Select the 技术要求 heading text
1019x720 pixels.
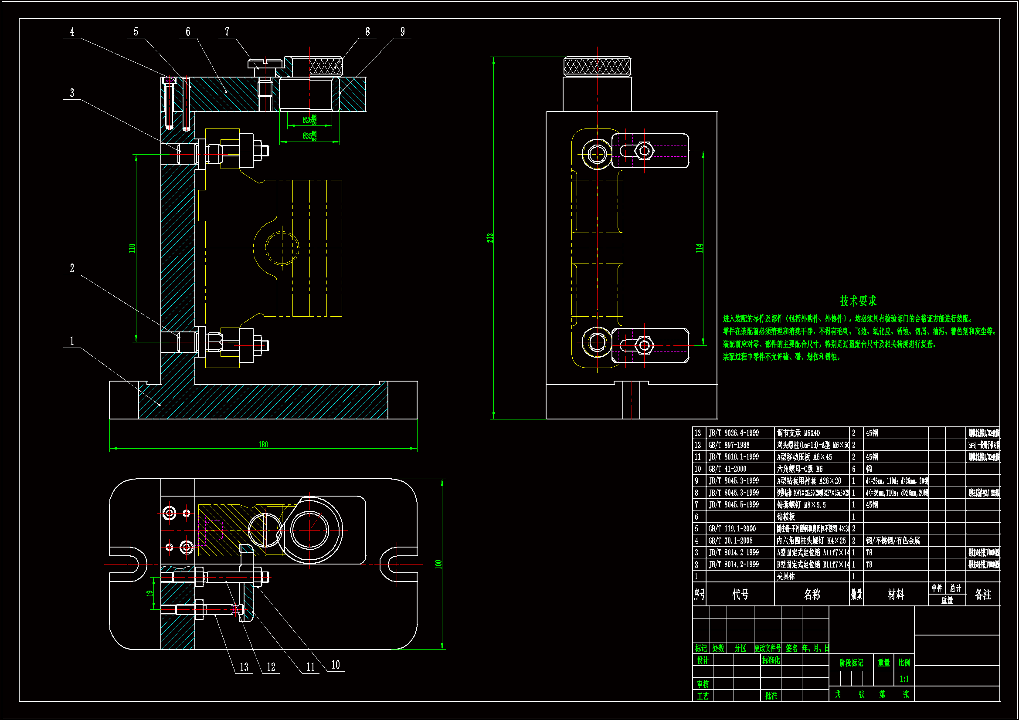858,301
